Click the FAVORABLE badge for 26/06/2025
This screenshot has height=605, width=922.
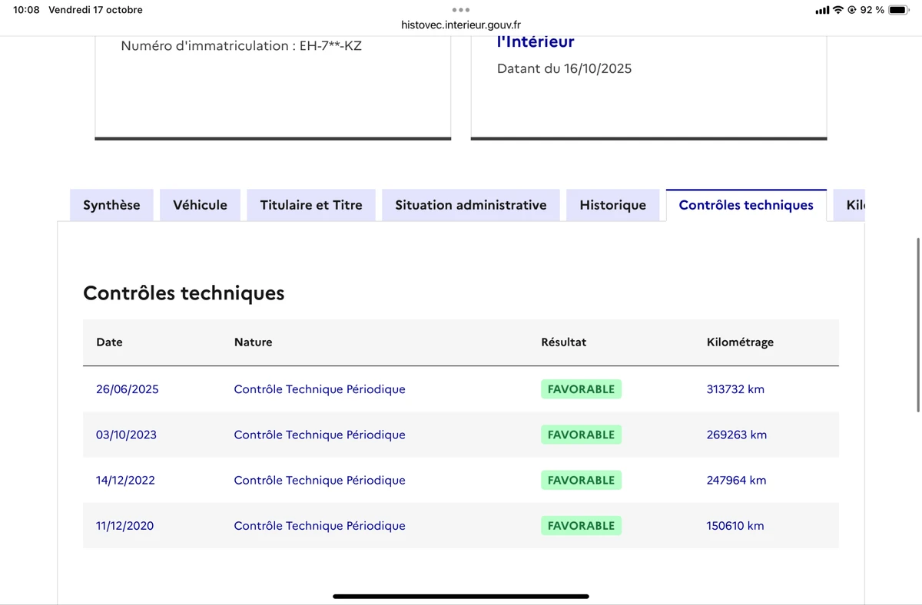pyautogui.click(x=581, y=389)
